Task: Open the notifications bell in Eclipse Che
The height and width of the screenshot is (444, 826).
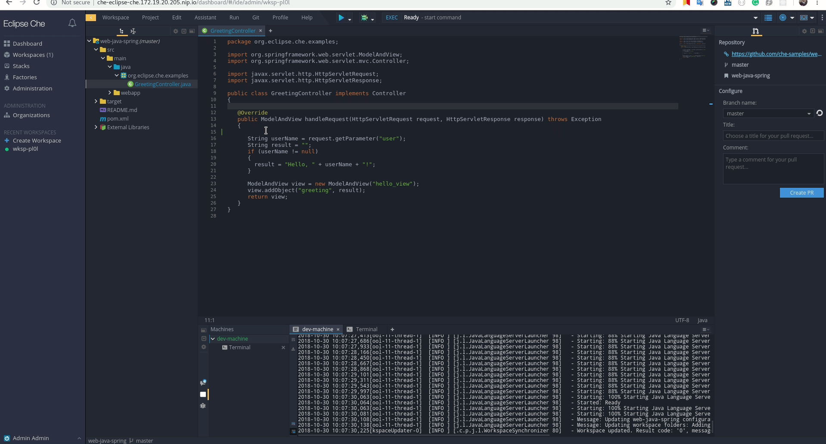Action: click(x=72, y=23)
